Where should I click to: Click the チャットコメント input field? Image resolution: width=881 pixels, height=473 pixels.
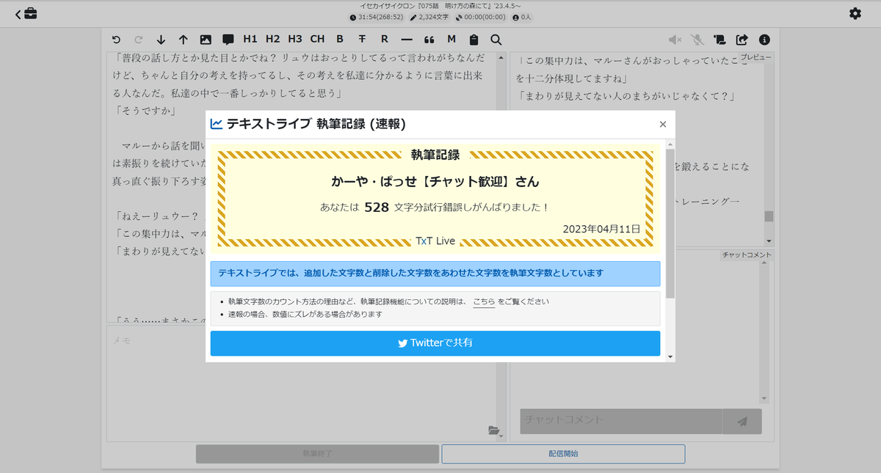click(621, 420)
